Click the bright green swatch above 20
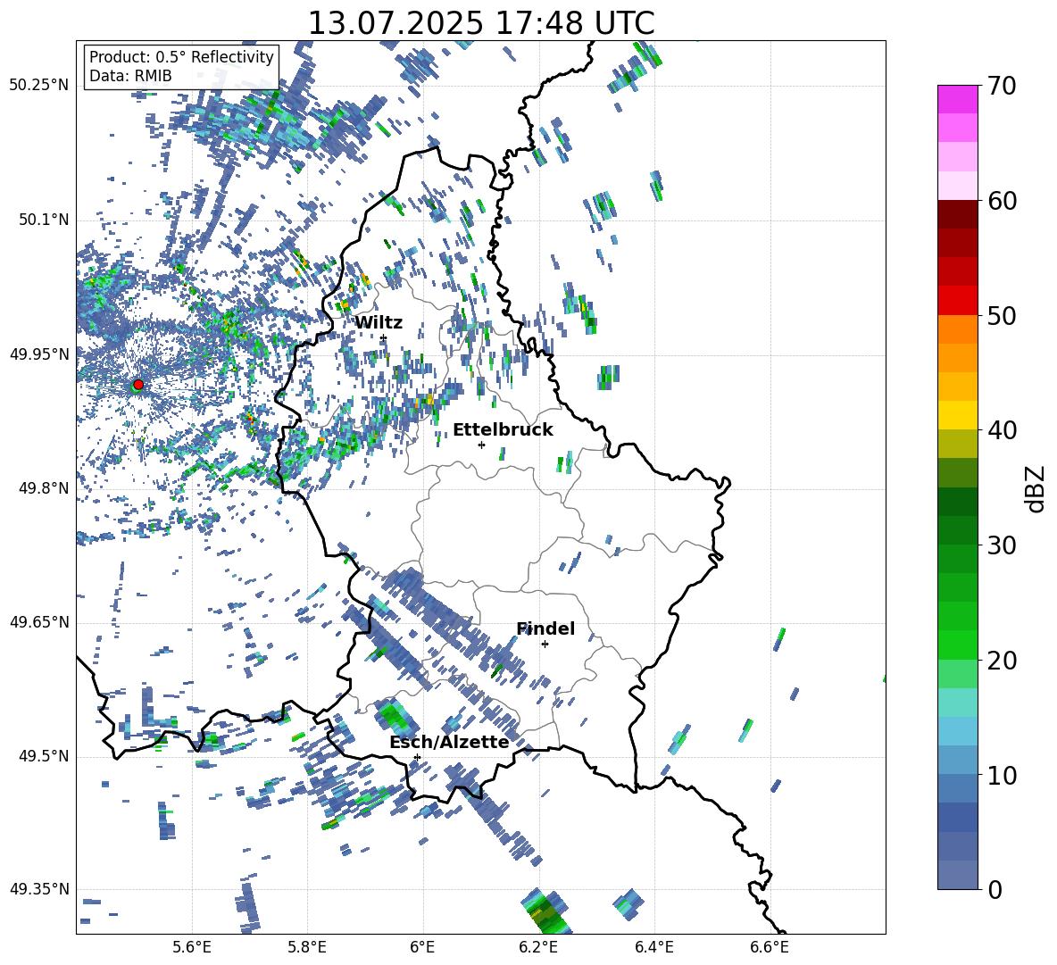Image resolution: width=1057 pixels, height=965 pixels. click(x=957, y=645)
